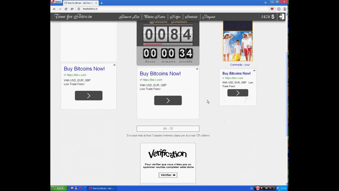Open the tab menu icon in title bar
The image size is (339, 191).
(265, 3)
